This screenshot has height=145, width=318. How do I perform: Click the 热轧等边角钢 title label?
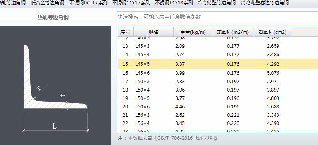53,17
